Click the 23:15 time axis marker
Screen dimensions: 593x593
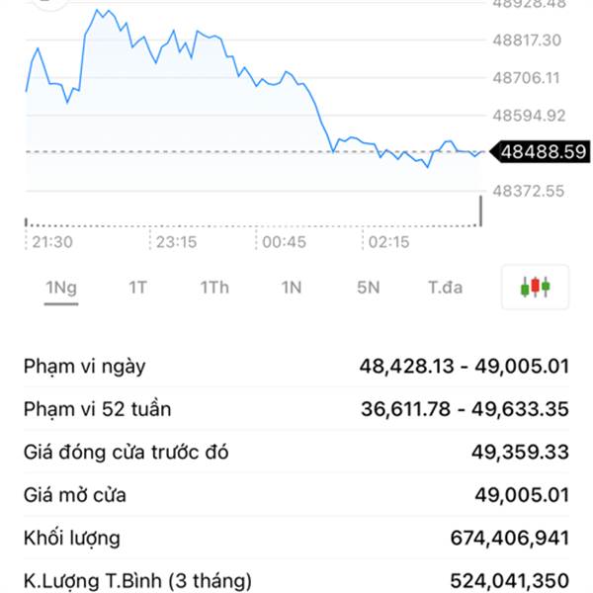(x=178, y=241)
